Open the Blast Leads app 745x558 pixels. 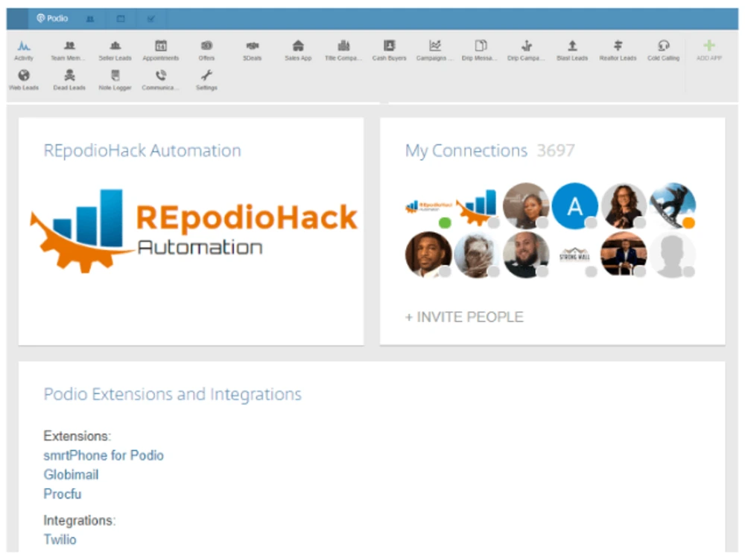[572, 51]
